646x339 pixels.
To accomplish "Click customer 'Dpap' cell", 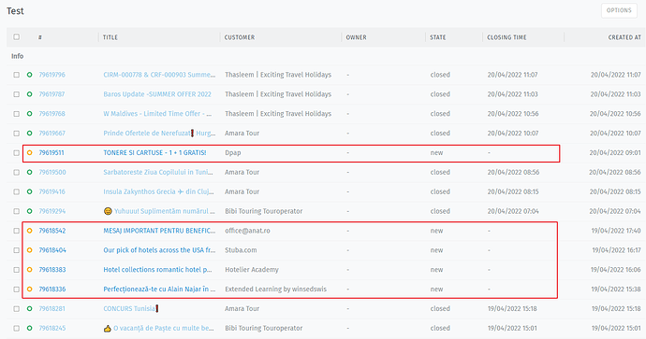I will point(233,153).
